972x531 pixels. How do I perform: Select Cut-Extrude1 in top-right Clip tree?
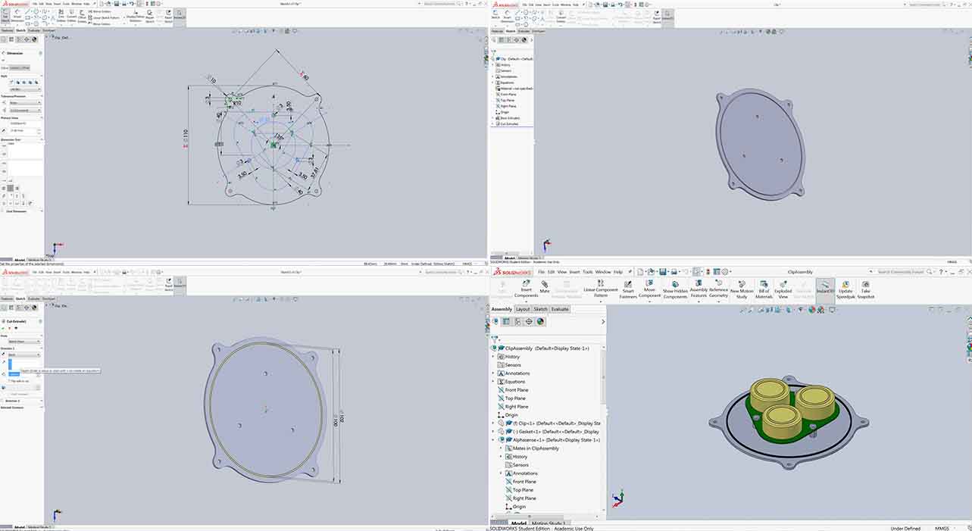[x=508, y=123]
